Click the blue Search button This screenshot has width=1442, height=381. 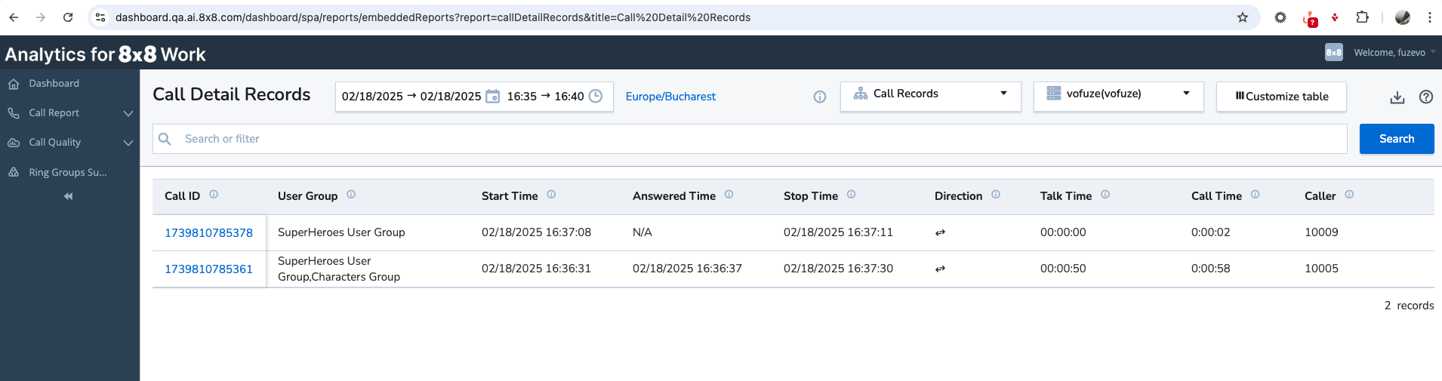tap(1397, 139)
